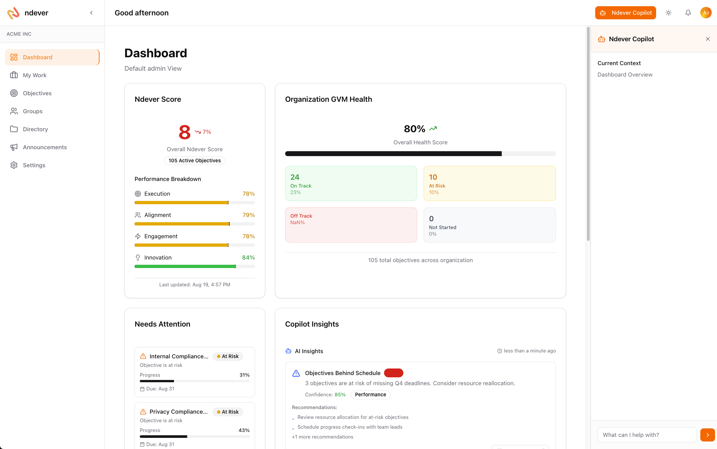This screenshot has width=717, height=449.
Task: Click the 'Dashboard Overview' context text
Action: tap(625, 75)
